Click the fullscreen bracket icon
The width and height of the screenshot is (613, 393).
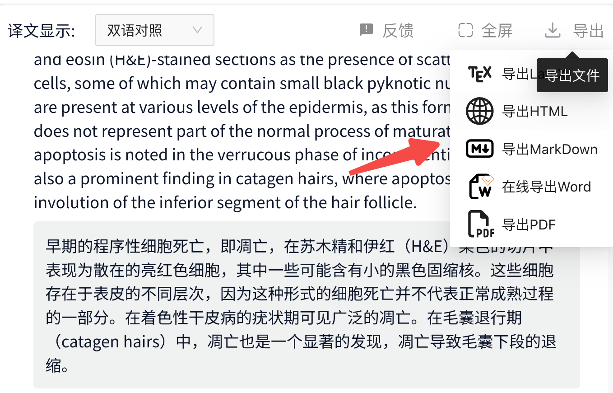465,30
